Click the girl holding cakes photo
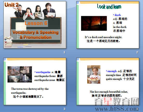143x112 pixels. tap(94, 74)
